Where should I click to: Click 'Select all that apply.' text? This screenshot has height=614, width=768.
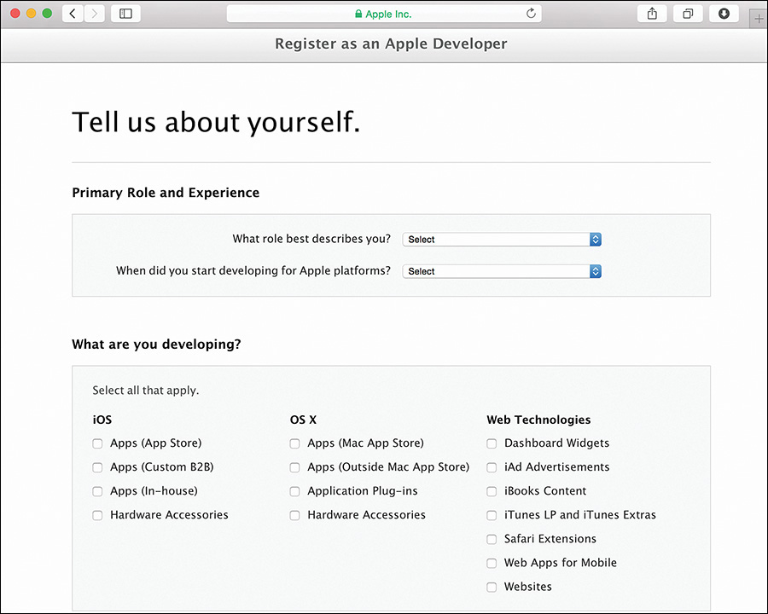(x=145, y=391)
